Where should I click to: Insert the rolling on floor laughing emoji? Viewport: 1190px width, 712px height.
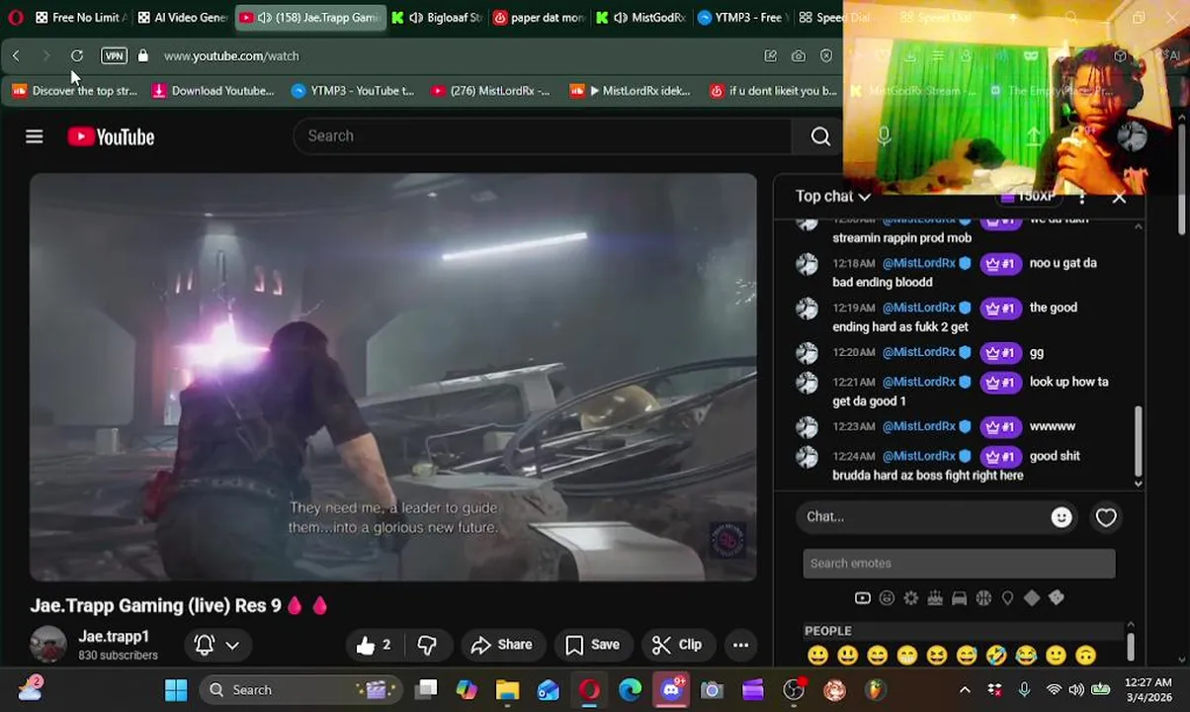[995, 655]
